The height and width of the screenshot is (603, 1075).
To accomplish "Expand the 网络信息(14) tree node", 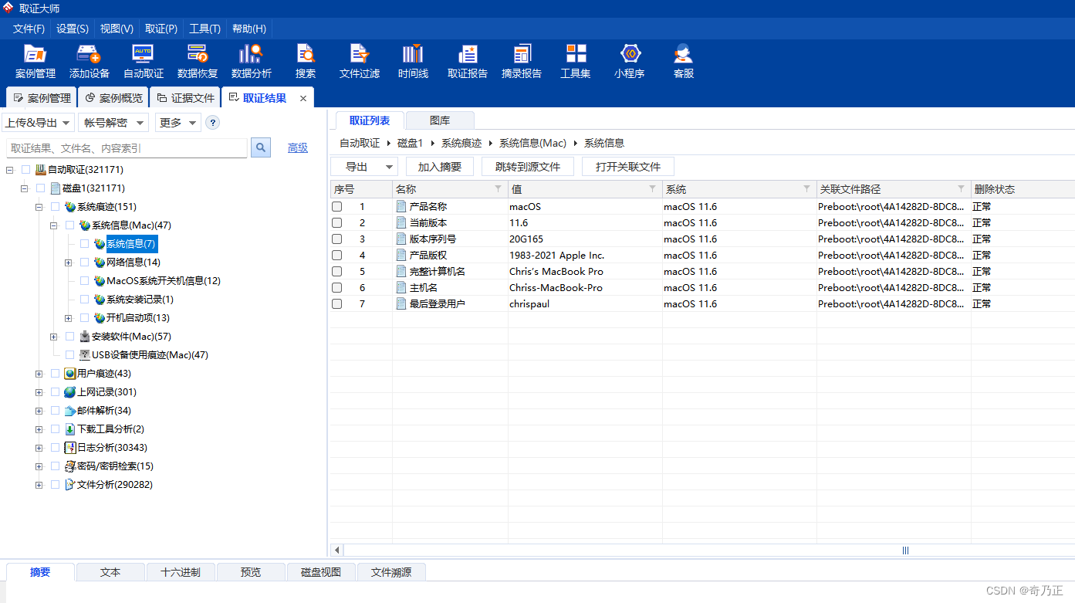I will point(68,263).
